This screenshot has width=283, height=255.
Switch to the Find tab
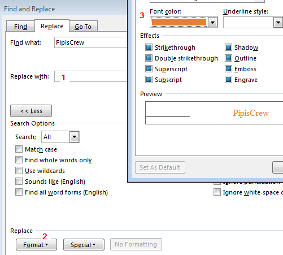click(20, 27)
